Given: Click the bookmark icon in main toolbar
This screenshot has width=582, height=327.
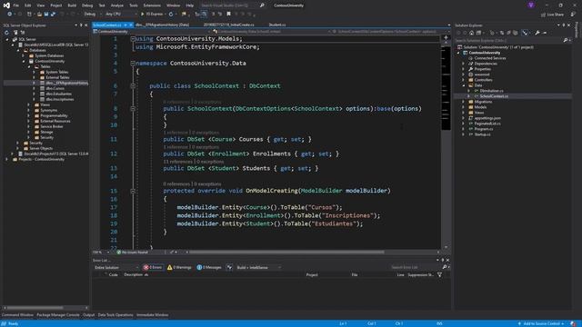Looking at the screenshot, I should click(x=228, y=15).
